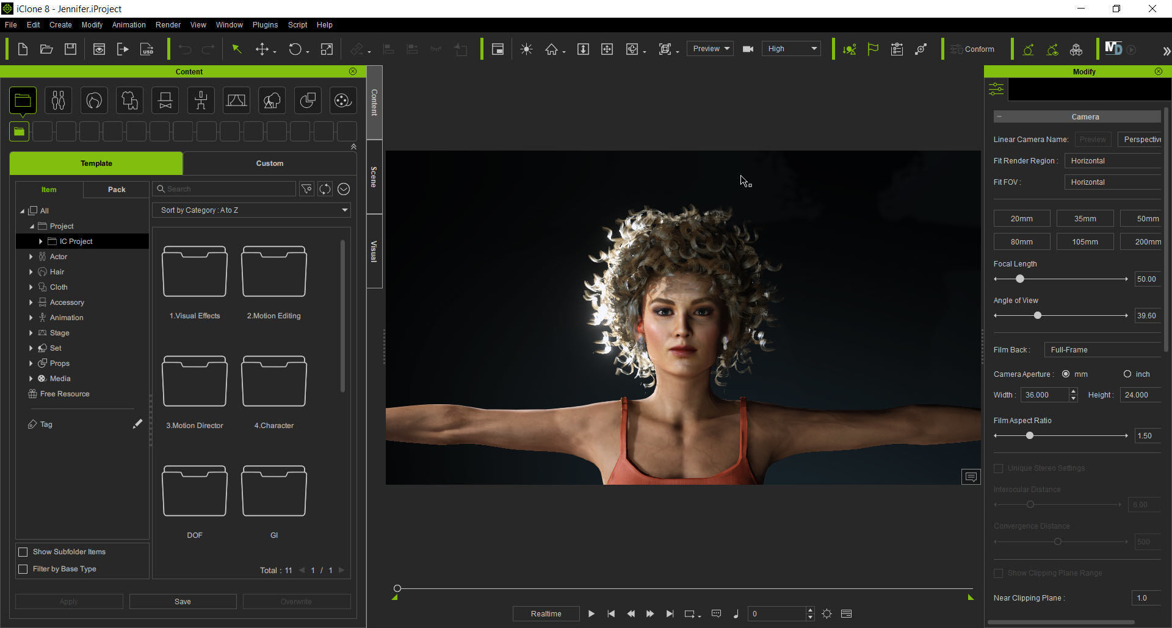
Task: Set the 105mm lens preset
Action: [x=1085, y=241]
